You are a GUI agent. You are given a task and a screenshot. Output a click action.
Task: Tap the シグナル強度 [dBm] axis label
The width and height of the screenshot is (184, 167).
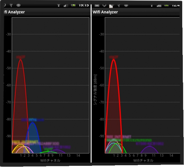pos(96,90)
